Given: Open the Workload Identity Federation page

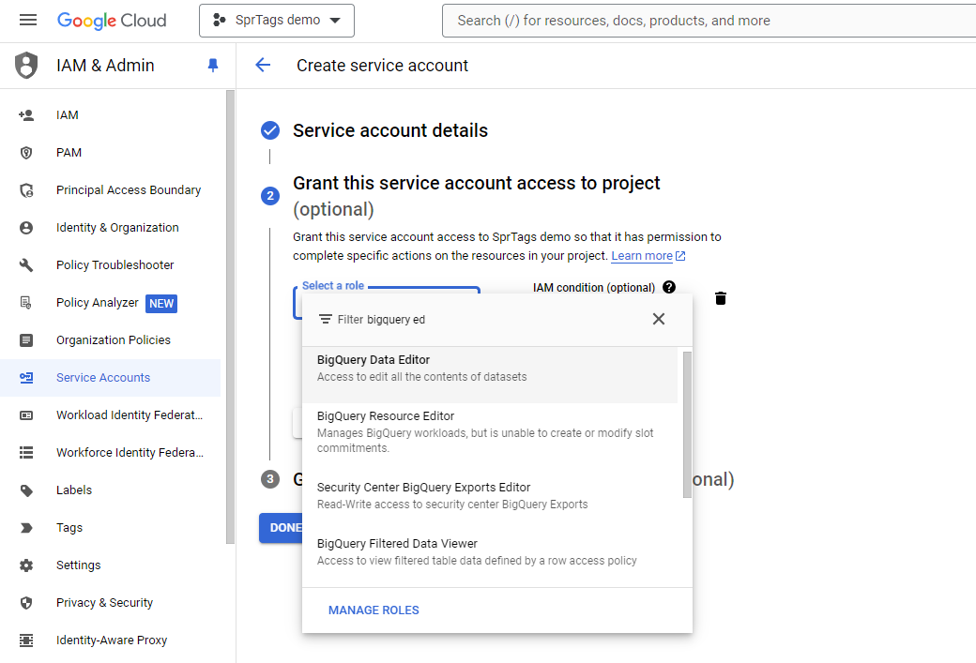Looking at the screenshot, I should (129, 414).
